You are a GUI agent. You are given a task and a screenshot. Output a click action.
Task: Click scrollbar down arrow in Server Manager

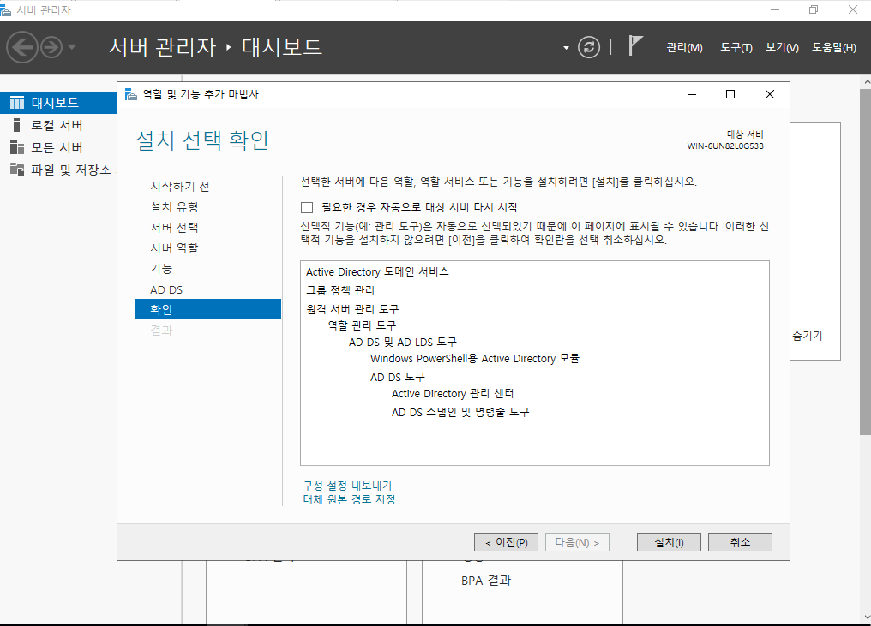[x=866, y=617]
